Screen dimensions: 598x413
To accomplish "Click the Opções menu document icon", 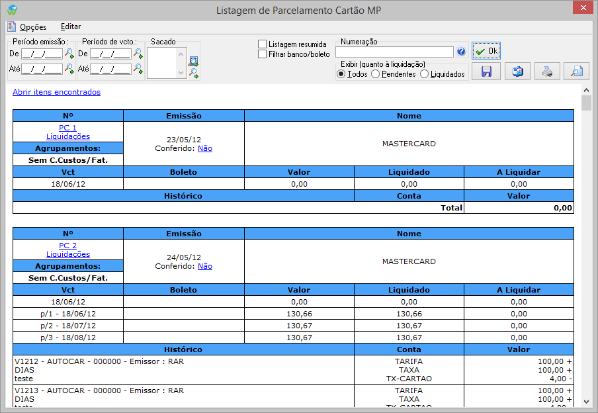I will coord(11,26).
